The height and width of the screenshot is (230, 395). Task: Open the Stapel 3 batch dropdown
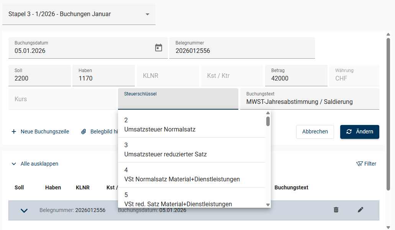point(79,14)
